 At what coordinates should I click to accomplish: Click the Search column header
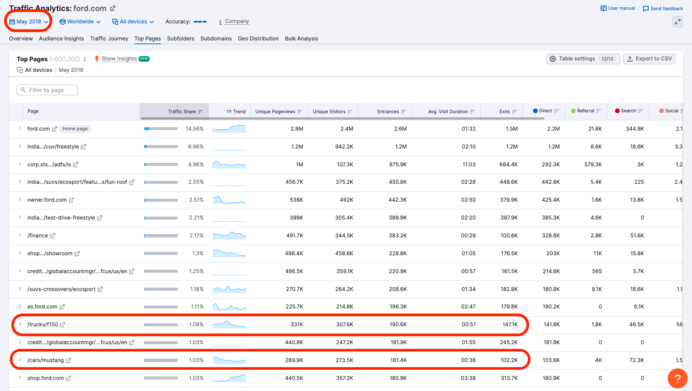(629, 111)
